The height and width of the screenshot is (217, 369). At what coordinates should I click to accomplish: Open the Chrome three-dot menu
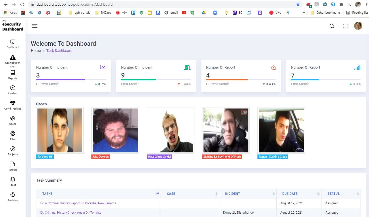tap(366, 4)
